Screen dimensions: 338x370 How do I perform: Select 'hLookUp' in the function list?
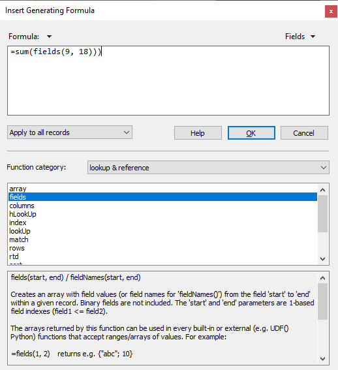(x=162, y=214)
